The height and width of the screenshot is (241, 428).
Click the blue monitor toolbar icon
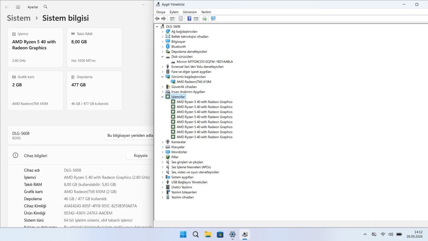tap(213, 19)
